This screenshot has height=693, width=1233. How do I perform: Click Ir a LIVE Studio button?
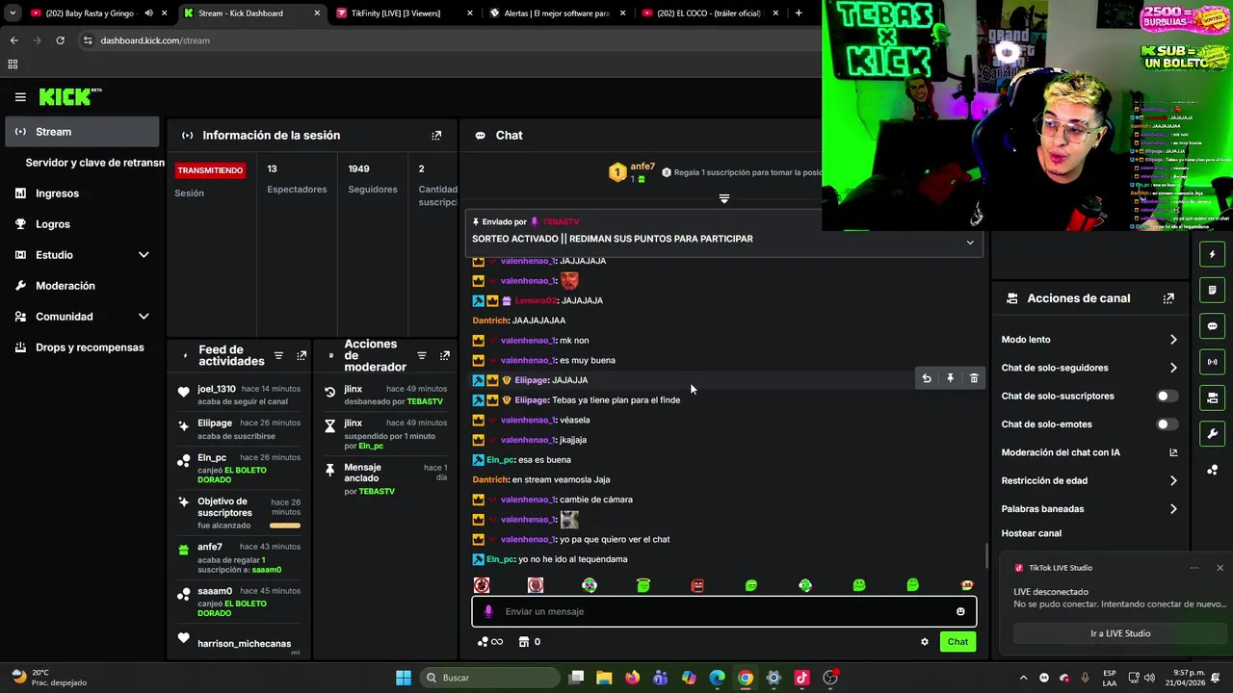[1120, 633]
